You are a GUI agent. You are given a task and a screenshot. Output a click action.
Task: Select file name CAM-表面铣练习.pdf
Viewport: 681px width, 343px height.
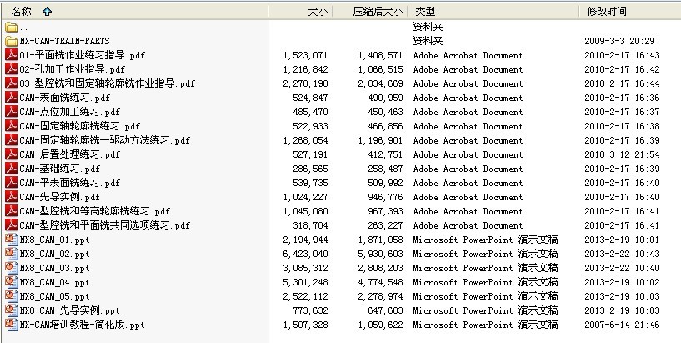[x=65, y=98]
